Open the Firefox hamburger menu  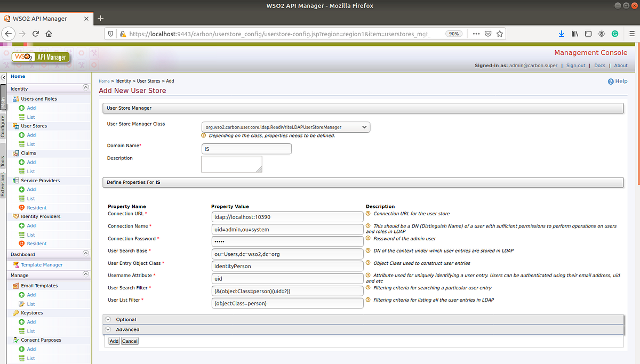point(631,33)
